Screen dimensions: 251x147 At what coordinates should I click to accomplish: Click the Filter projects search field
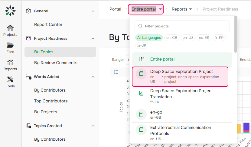(184, 26)
